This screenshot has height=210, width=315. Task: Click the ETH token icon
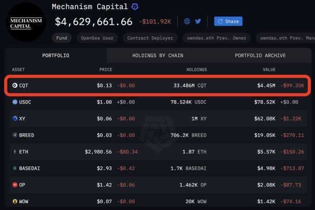coord(15,152)
